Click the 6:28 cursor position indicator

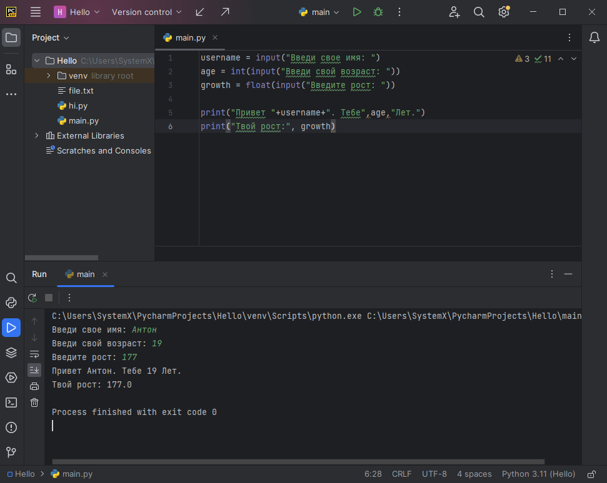(373, 474)
